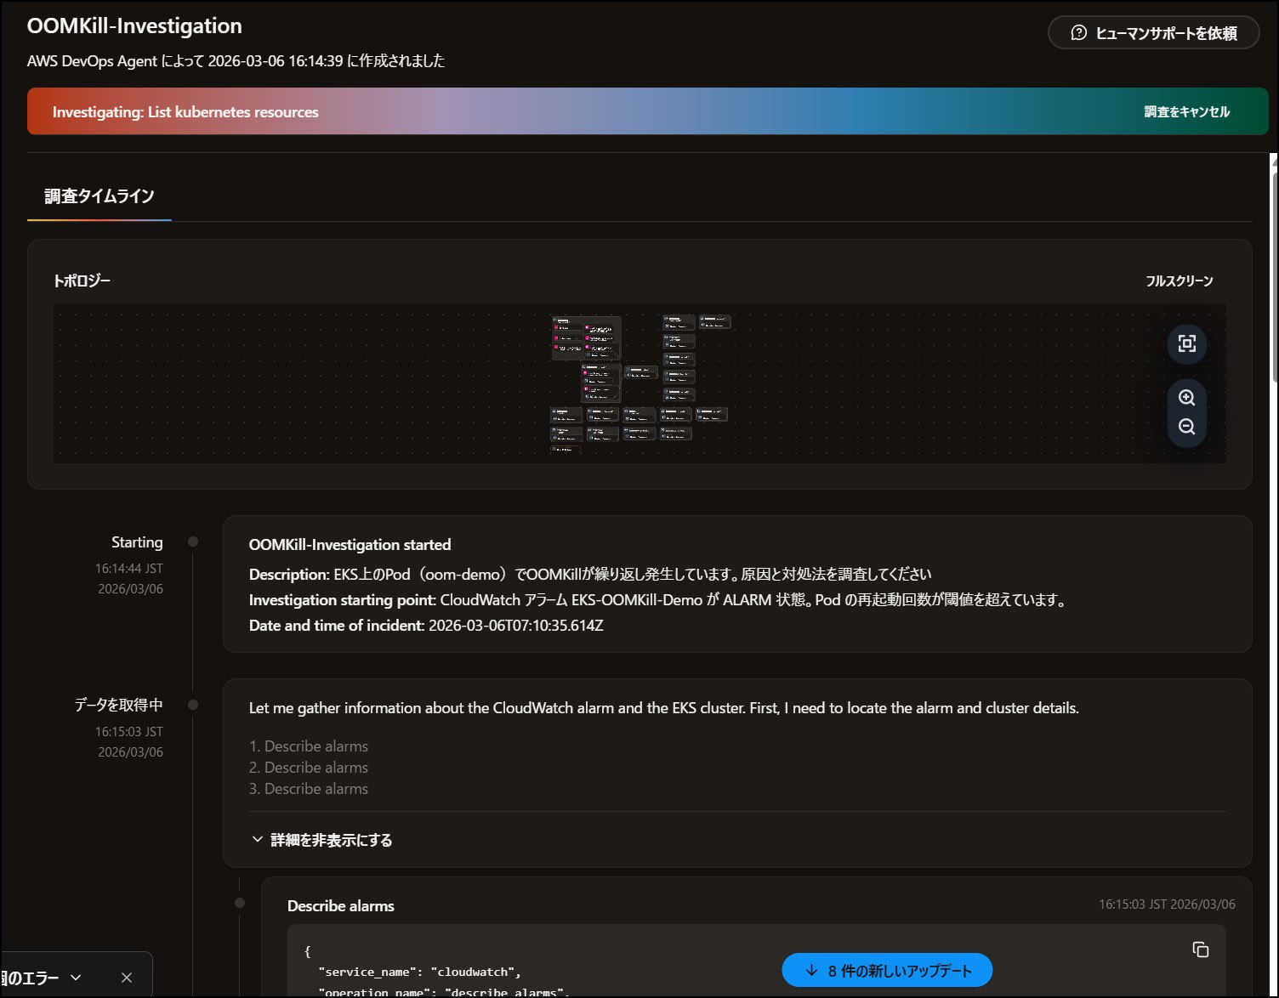Image resolution: width=1279 pixels, height=998 pixels.
Task: Collapse the OOMKill-Investigation started entry
Action: coord(350,544)
